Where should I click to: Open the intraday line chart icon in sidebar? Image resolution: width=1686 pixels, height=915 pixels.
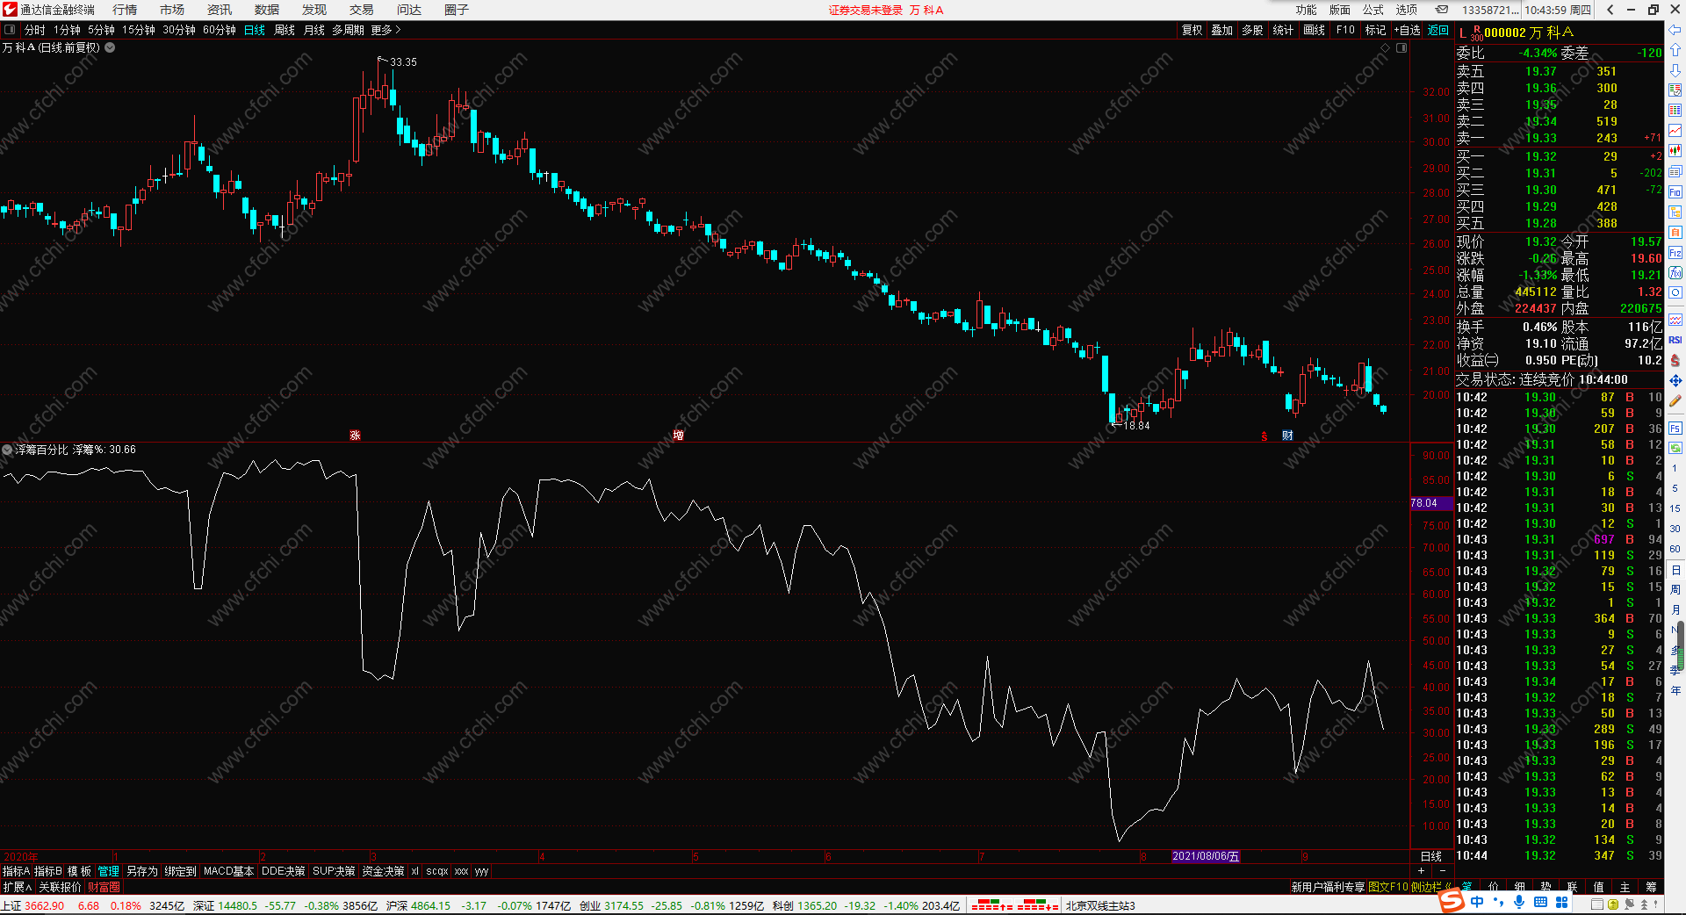click(1675, 130)
